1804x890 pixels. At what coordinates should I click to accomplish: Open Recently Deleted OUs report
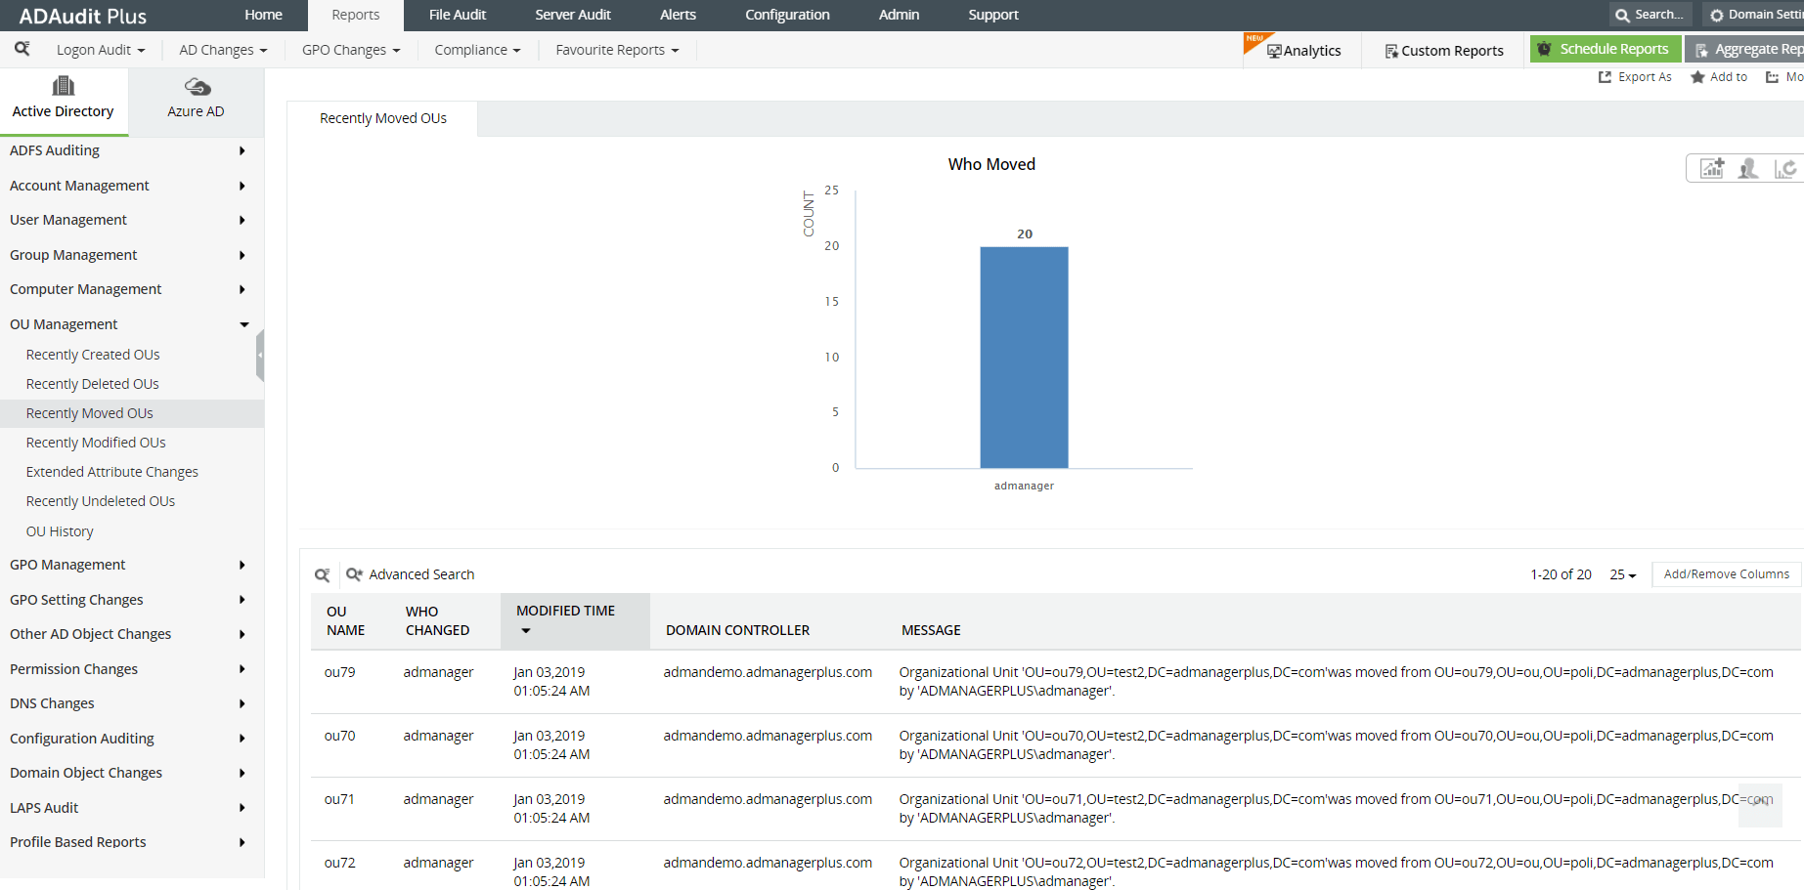tap(92, 384)
